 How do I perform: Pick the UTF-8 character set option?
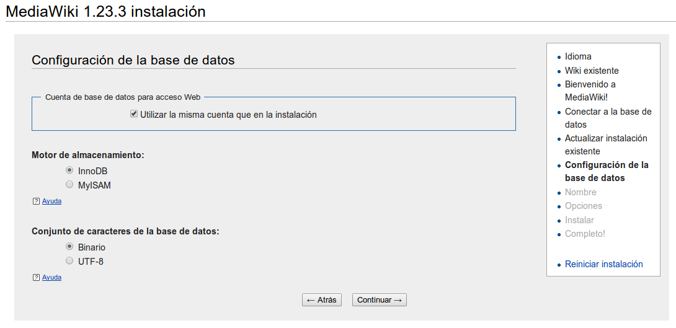coord(69,260)
